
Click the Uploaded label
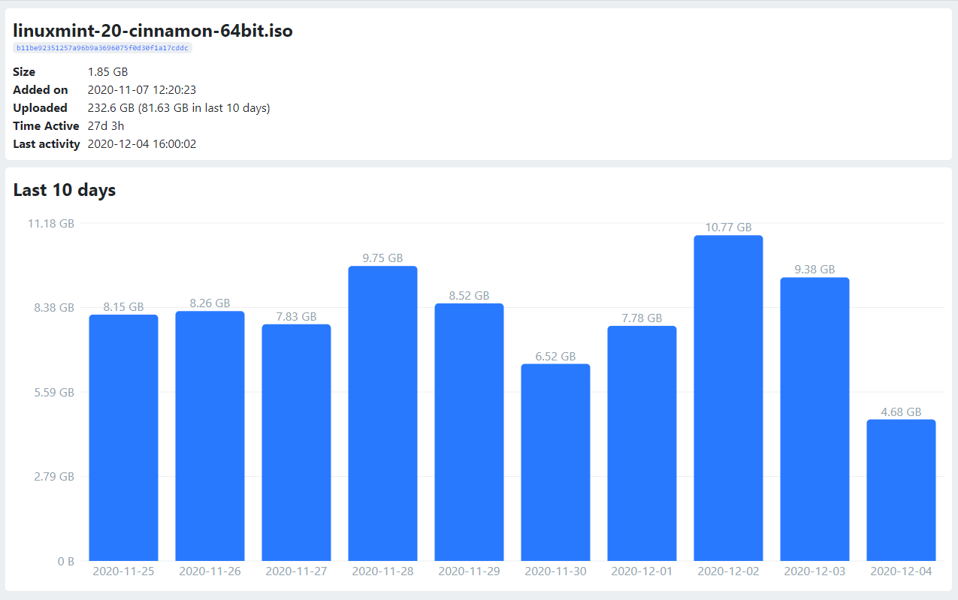(x=40, y=108)
